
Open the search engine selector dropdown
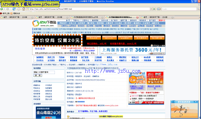pos(159,9)
